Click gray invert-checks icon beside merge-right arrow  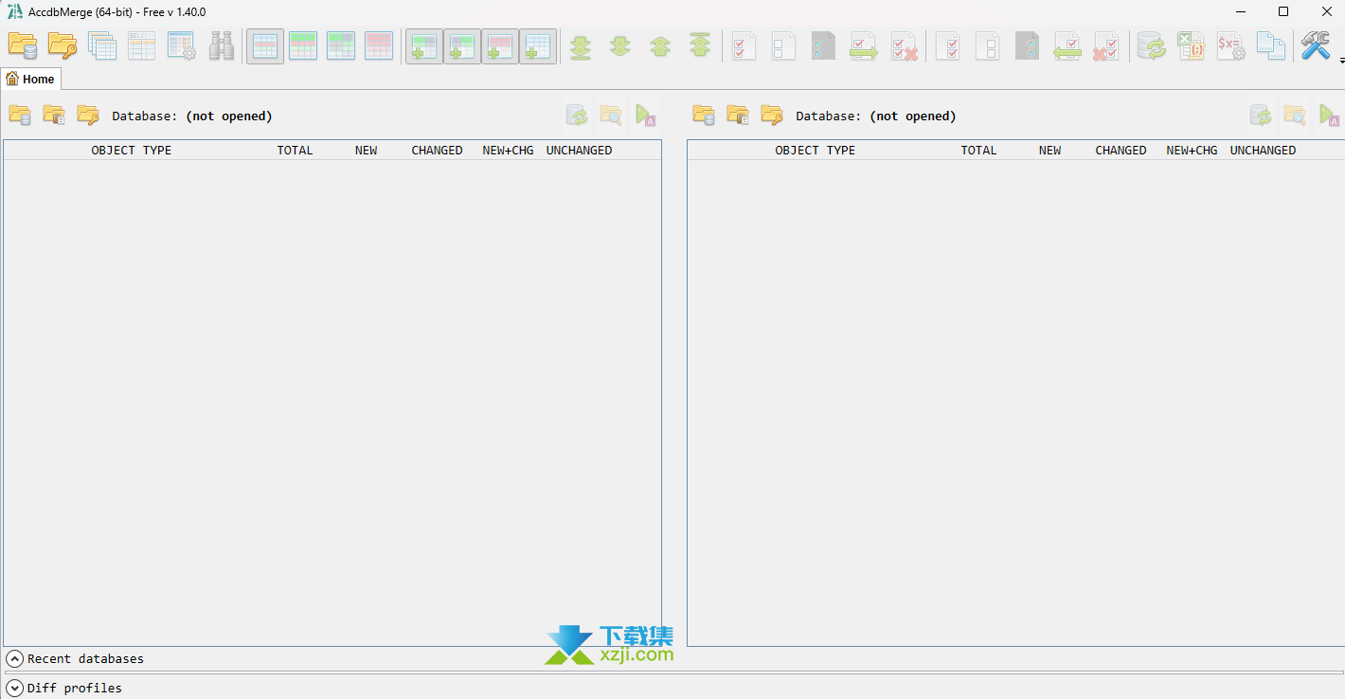[x=824, y=45]
